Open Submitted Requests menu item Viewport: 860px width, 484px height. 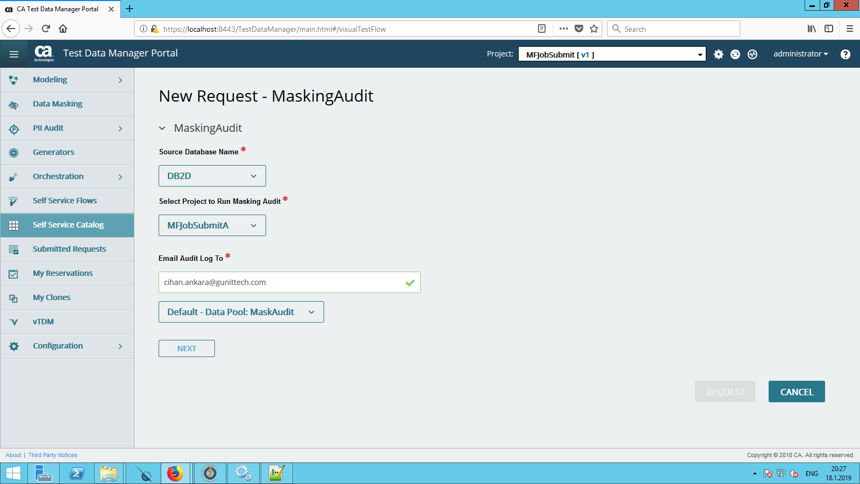click(67, 250)
